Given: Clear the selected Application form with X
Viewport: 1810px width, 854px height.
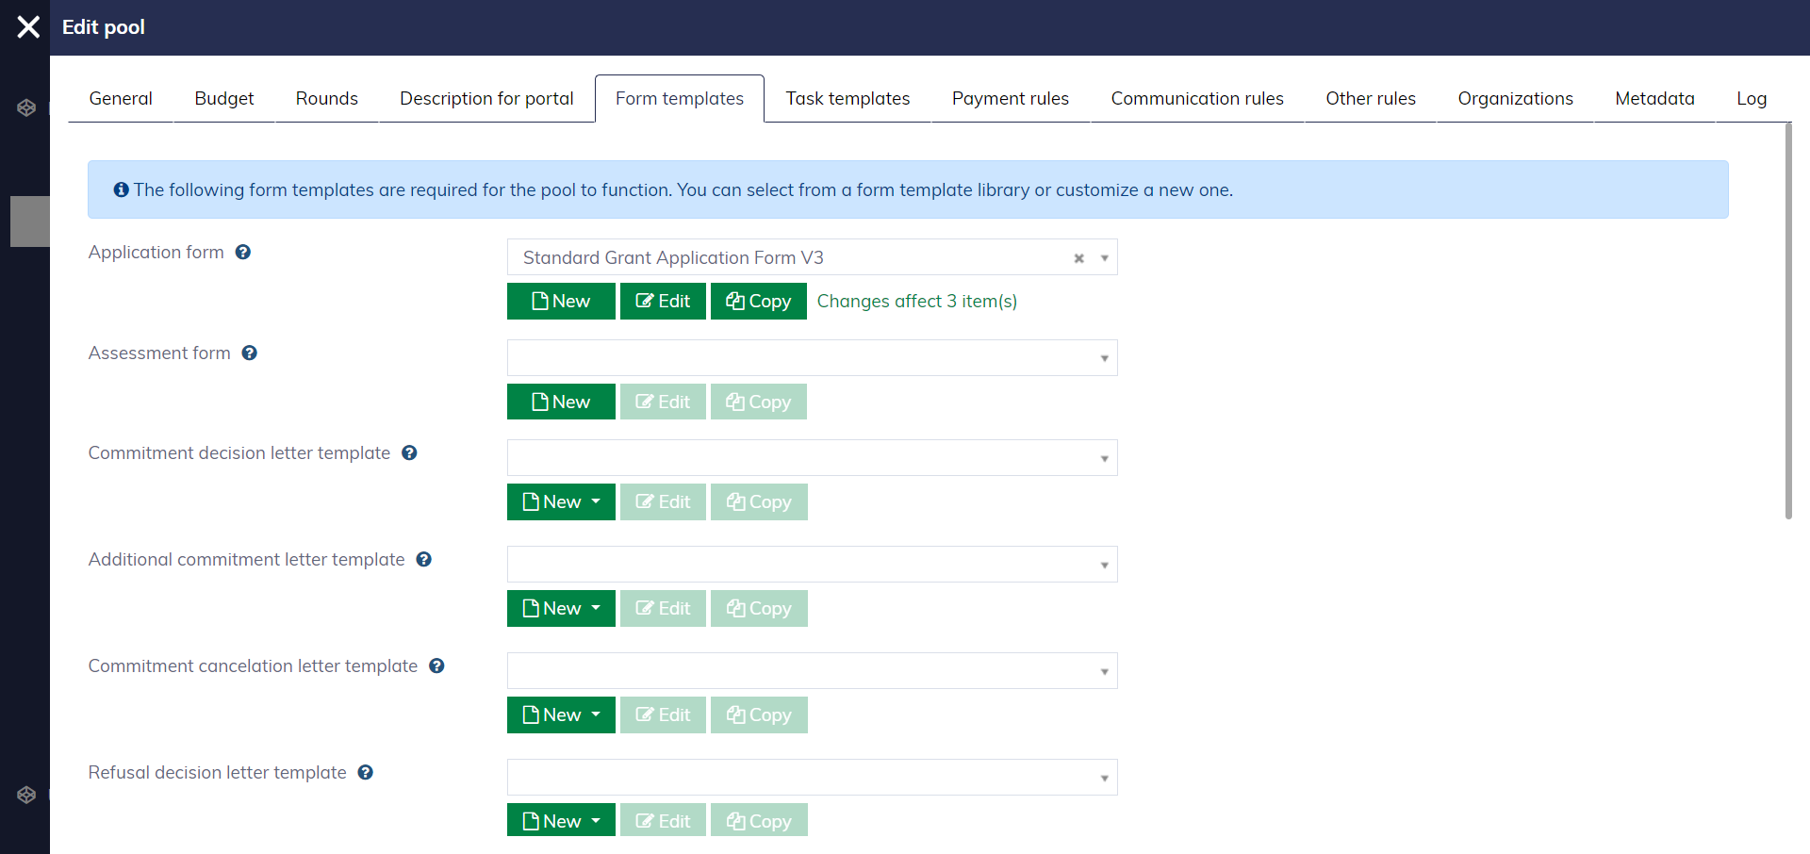Looking at the screenshot, I should [1078, 258].
